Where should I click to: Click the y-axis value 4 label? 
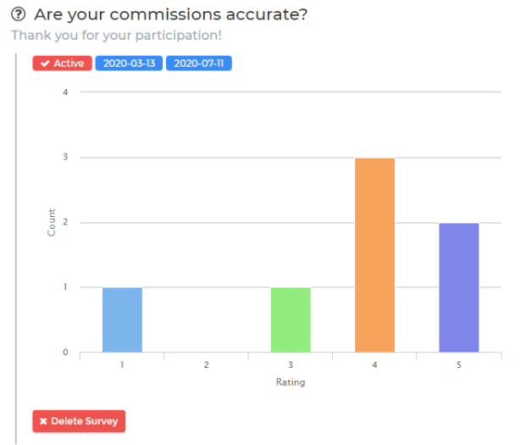coord(64,92)
